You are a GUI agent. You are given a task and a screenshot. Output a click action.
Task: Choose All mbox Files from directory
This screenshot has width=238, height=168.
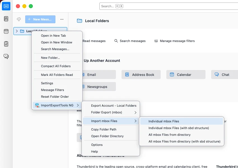pos(181,135)
